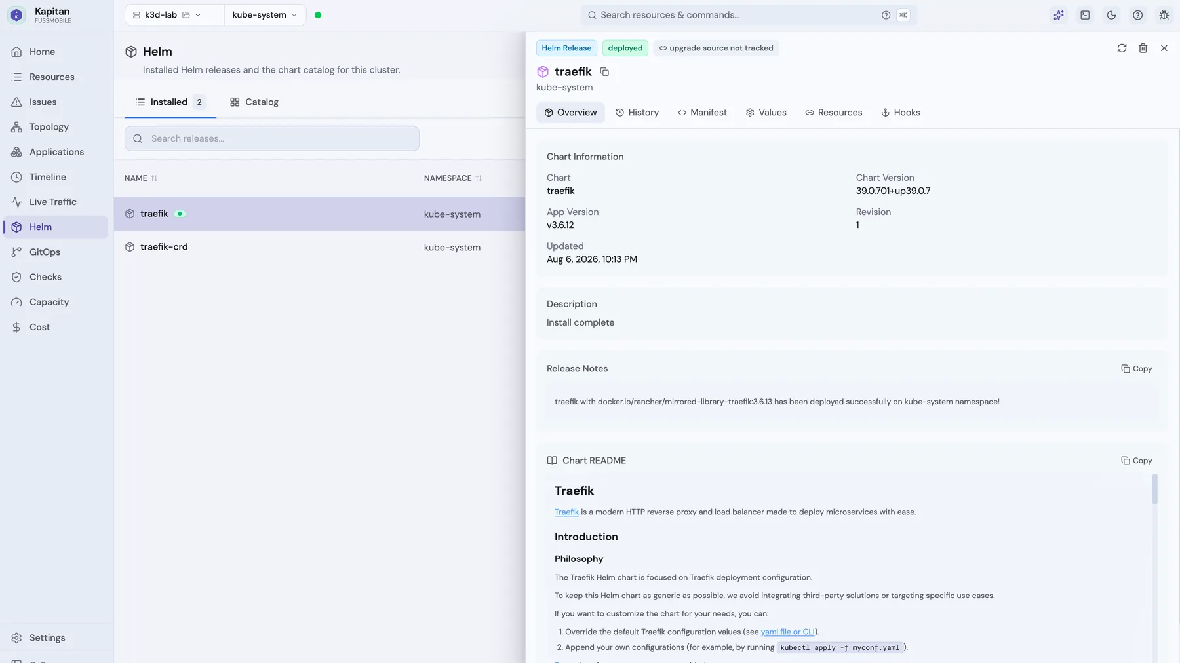The image size is (1180, 663).
Task: Click the search help icon in search bar
Action: 886,15
